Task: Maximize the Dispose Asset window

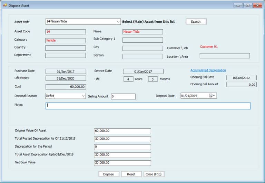Action: (x=248, y=6)
